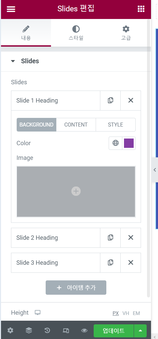Choose an image in the placeholder area
The width and height of the screenshot is (158, 339).
[76, 191]
